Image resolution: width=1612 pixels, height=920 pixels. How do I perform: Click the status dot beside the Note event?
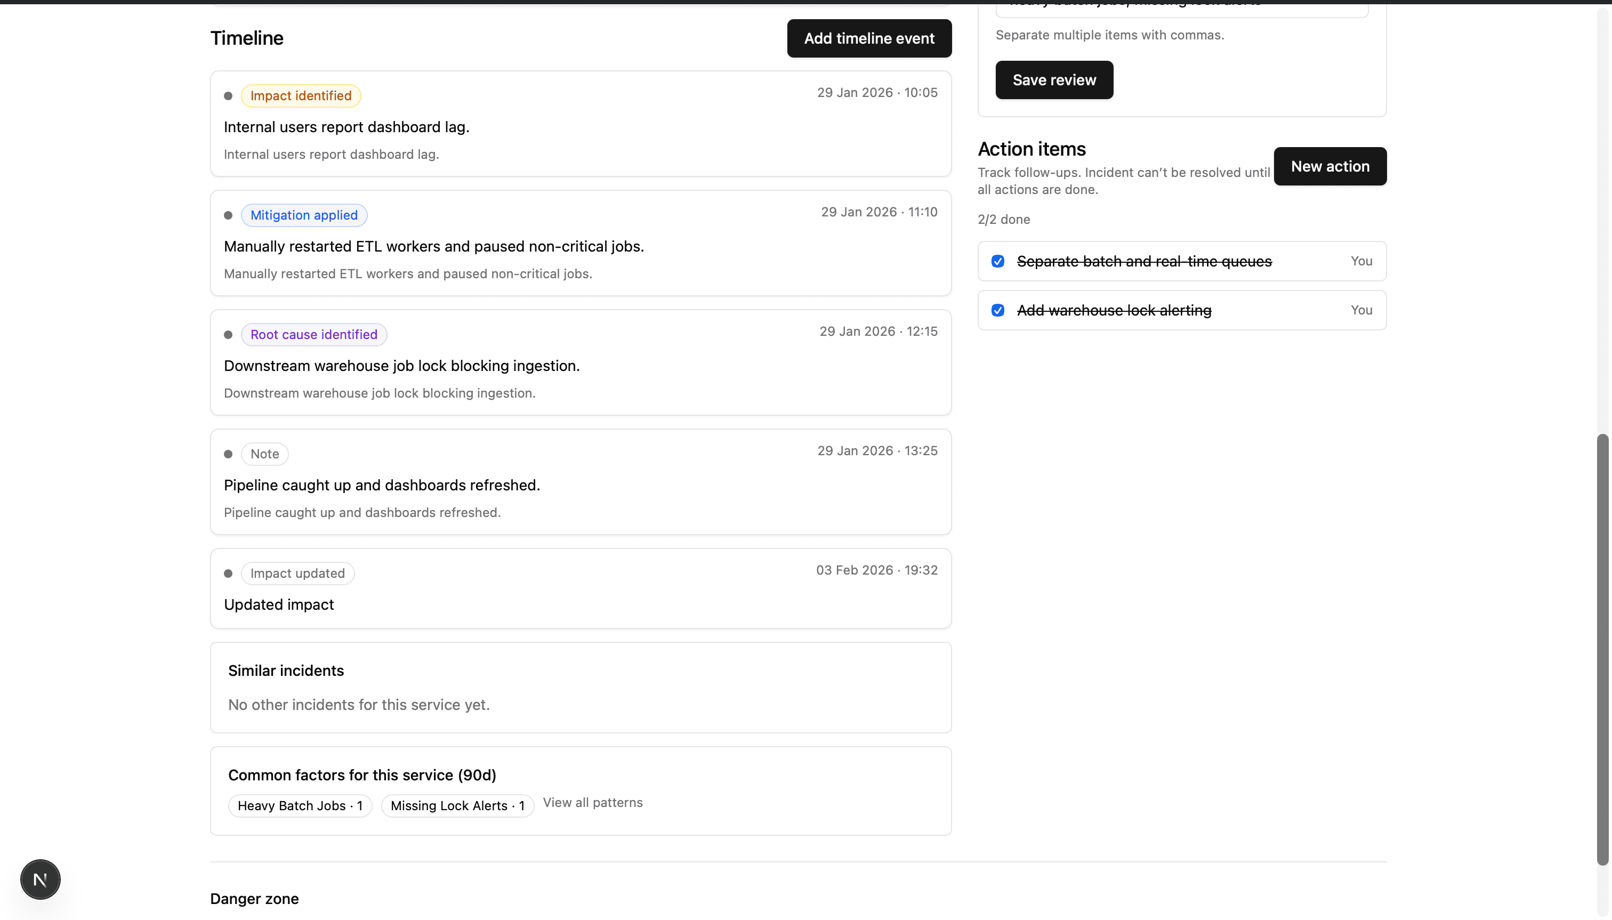tap(229, 454)
